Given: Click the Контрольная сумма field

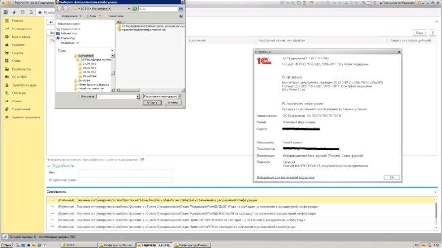Looking at the screenshot, I should click(x=126, y=180).
